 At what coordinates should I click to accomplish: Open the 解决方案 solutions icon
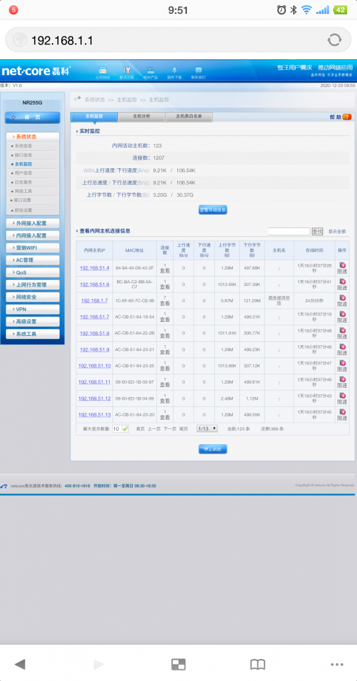(x=126, y=72)
